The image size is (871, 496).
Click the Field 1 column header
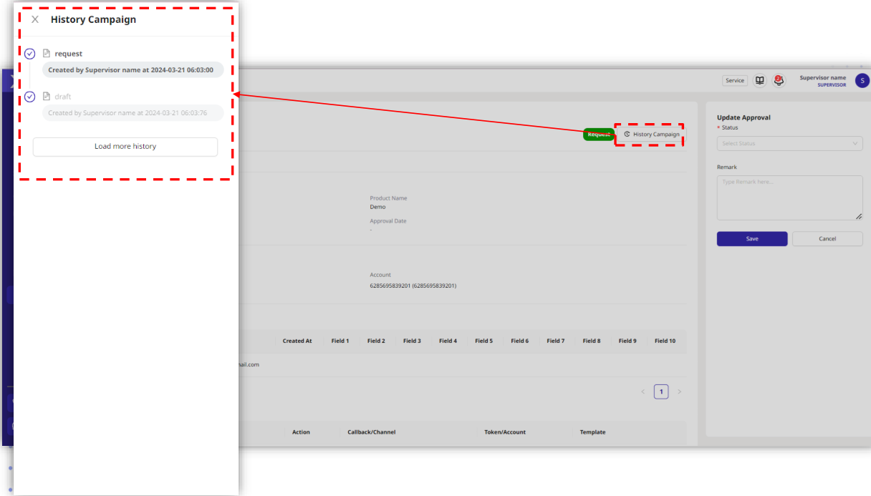point(340,341)
